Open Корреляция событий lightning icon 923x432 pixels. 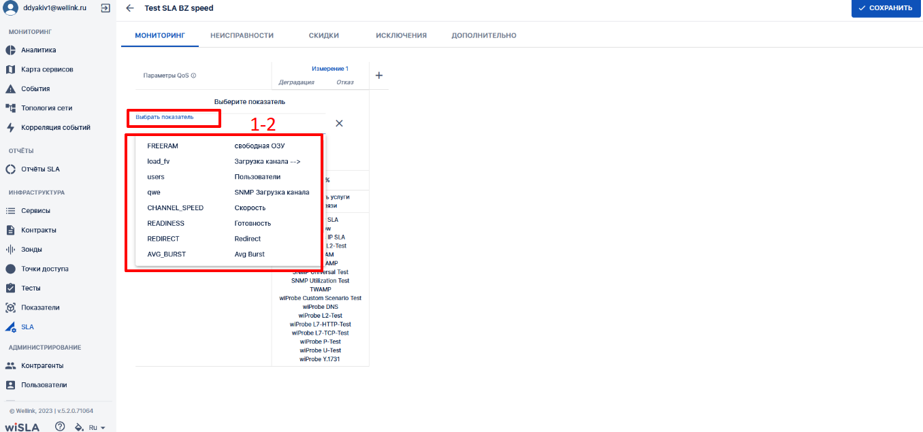10,127
